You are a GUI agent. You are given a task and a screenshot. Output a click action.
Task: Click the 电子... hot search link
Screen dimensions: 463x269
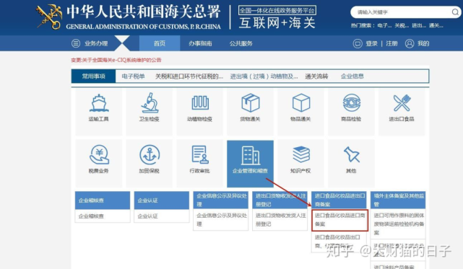pyautogui.click(x=384, y=26)
